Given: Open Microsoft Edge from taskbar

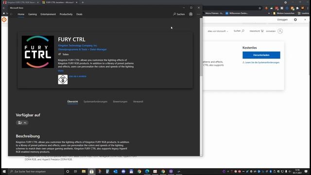Looking at the screenshot, I should coord(147,172).
